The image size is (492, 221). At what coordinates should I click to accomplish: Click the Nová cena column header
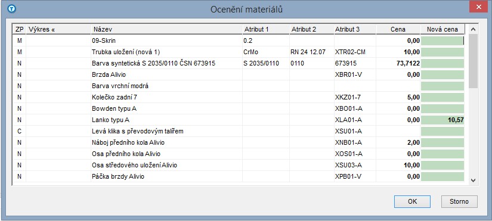pos(443,29)
